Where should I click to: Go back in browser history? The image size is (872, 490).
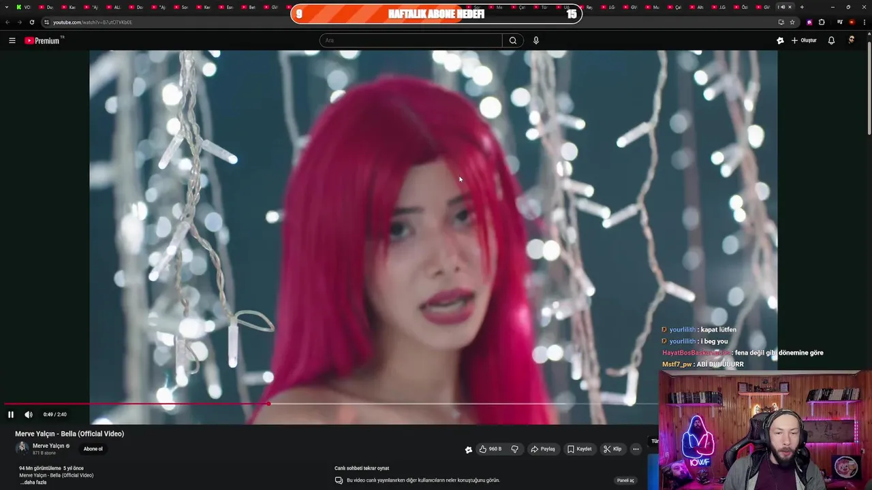pyautogui.click(x=7, y=22)
